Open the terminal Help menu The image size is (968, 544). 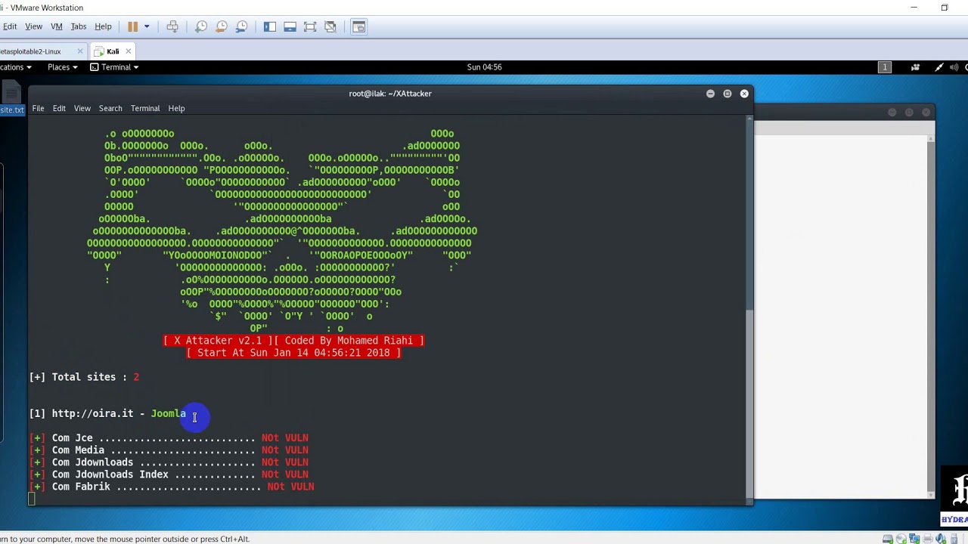176,108
